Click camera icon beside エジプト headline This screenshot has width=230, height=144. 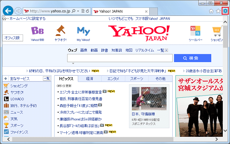tap(105, 92)
